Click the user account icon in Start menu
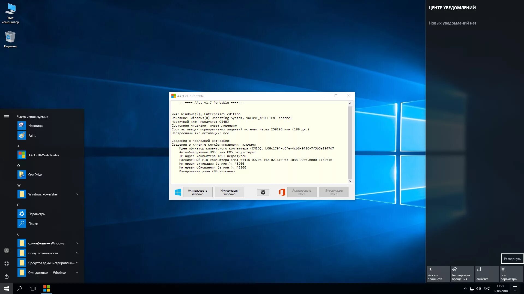Screen dimensions: 524x294 pyautogui.click(x=7, y=250)
